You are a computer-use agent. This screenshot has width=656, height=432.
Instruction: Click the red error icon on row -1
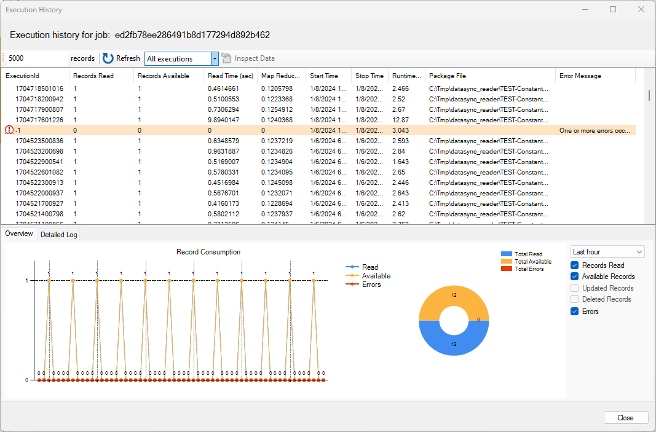tap(9, 130)
